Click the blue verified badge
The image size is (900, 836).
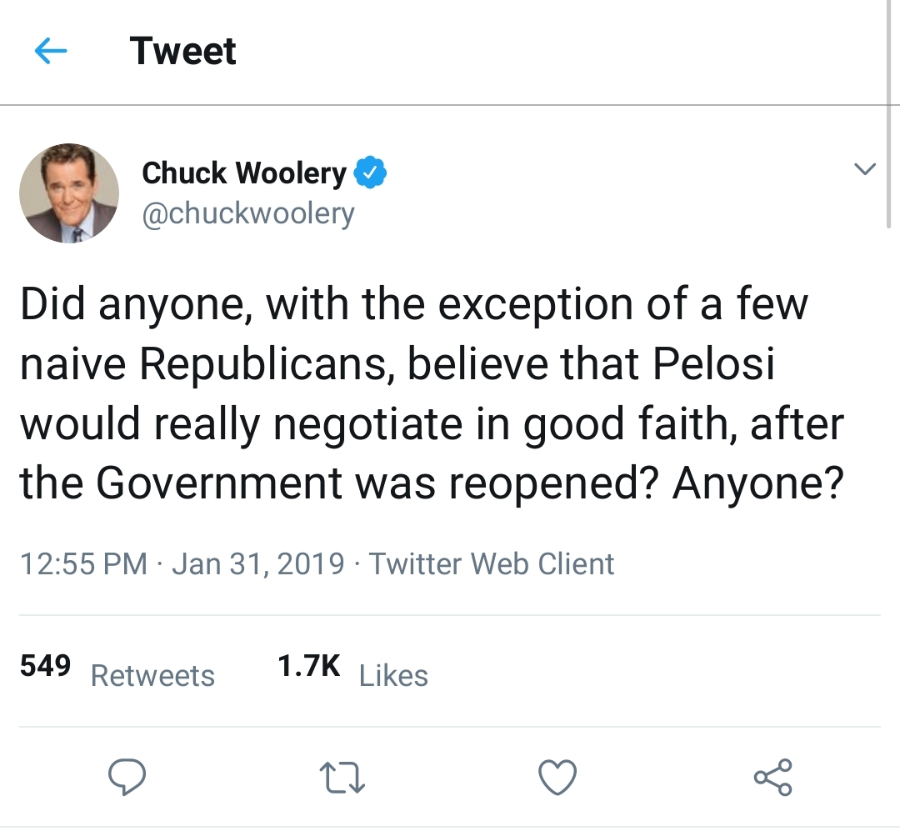click(370, 173)
